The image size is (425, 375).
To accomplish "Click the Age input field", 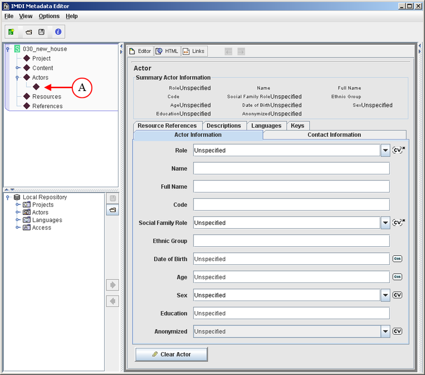I will click(292, 277).
